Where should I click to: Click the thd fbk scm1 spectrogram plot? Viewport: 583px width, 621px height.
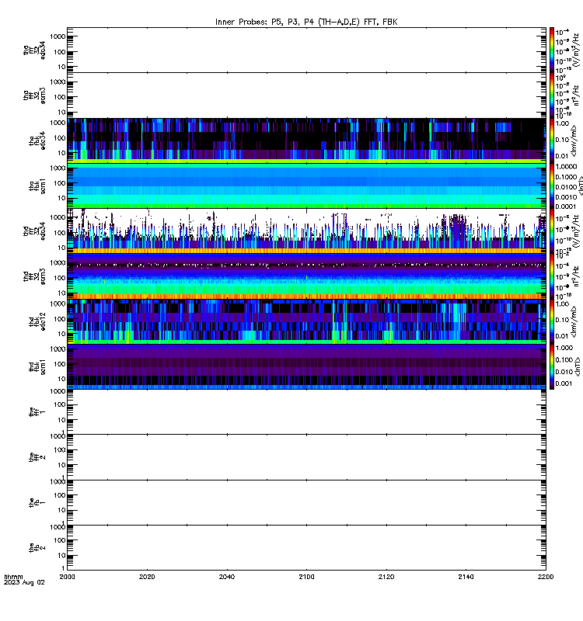(x=306, y=366)
